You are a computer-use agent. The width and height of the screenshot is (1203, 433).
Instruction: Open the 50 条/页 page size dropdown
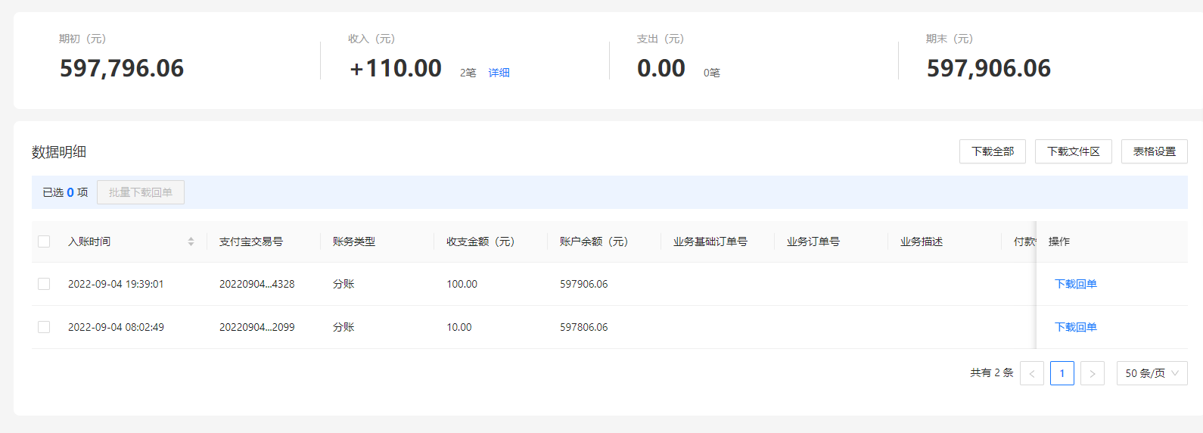pos(1152,373)
